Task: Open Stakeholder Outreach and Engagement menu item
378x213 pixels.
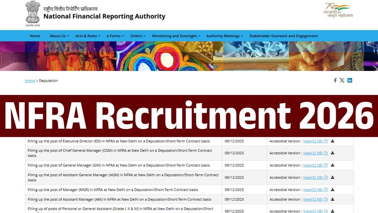Action: [283, 36]
